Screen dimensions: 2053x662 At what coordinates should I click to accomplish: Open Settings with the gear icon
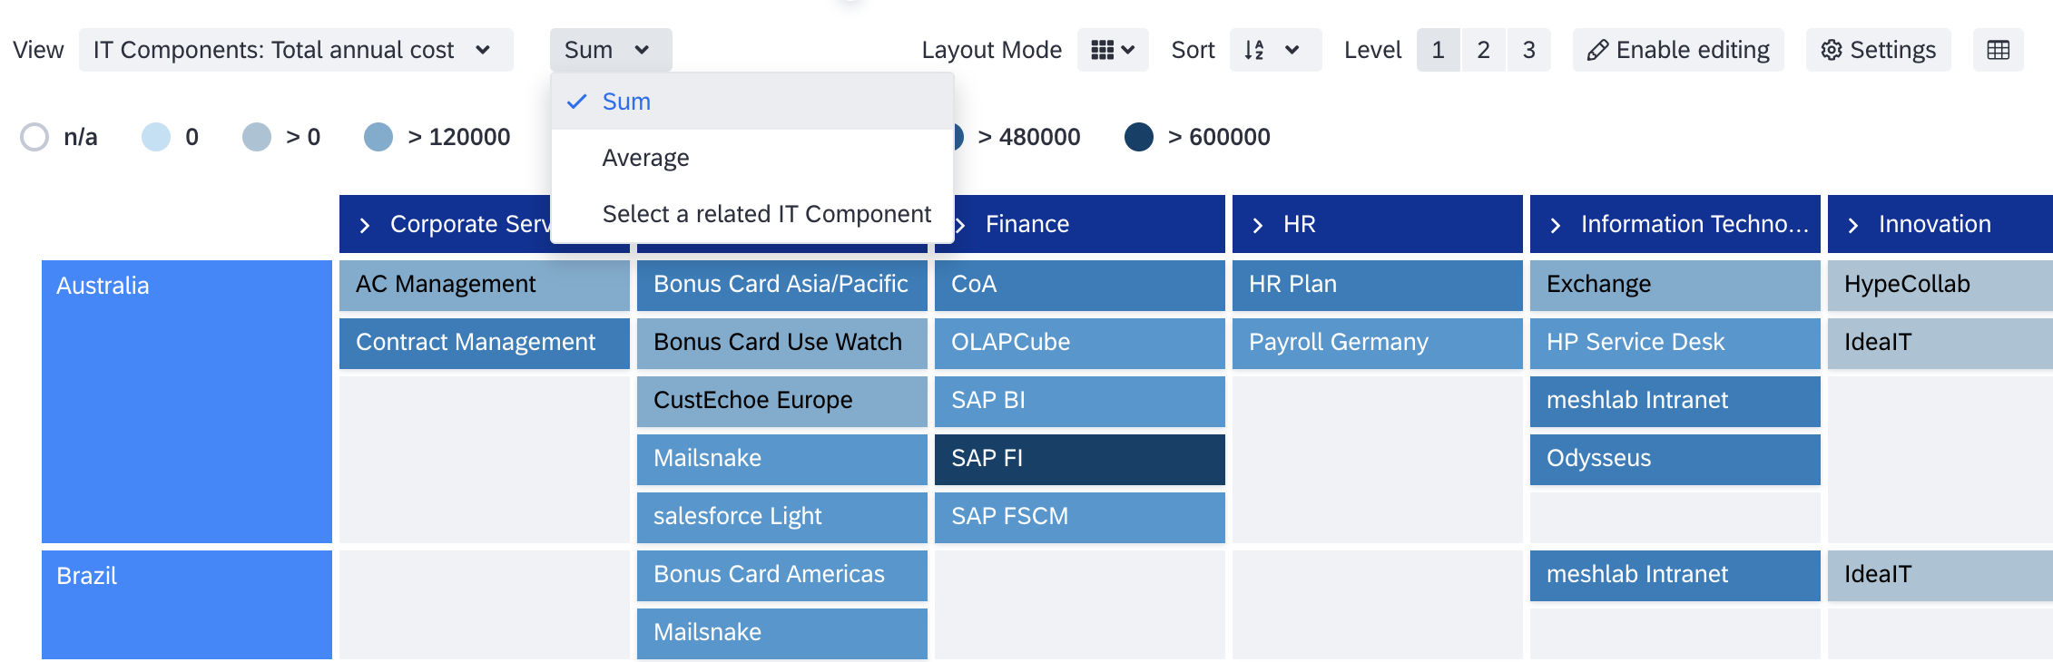(1878, 50)
